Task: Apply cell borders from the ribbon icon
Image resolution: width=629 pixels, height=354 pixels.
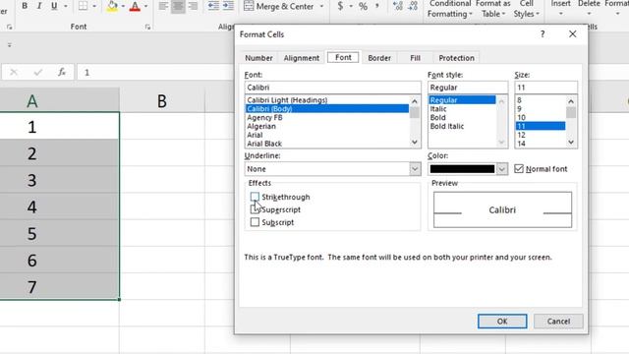Action: pos(83,6)
